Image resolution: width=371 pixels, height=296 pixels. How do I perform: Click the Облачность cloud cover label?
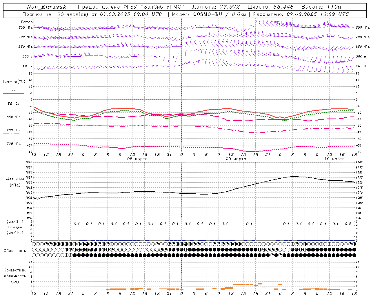click(x=15, y=251)
